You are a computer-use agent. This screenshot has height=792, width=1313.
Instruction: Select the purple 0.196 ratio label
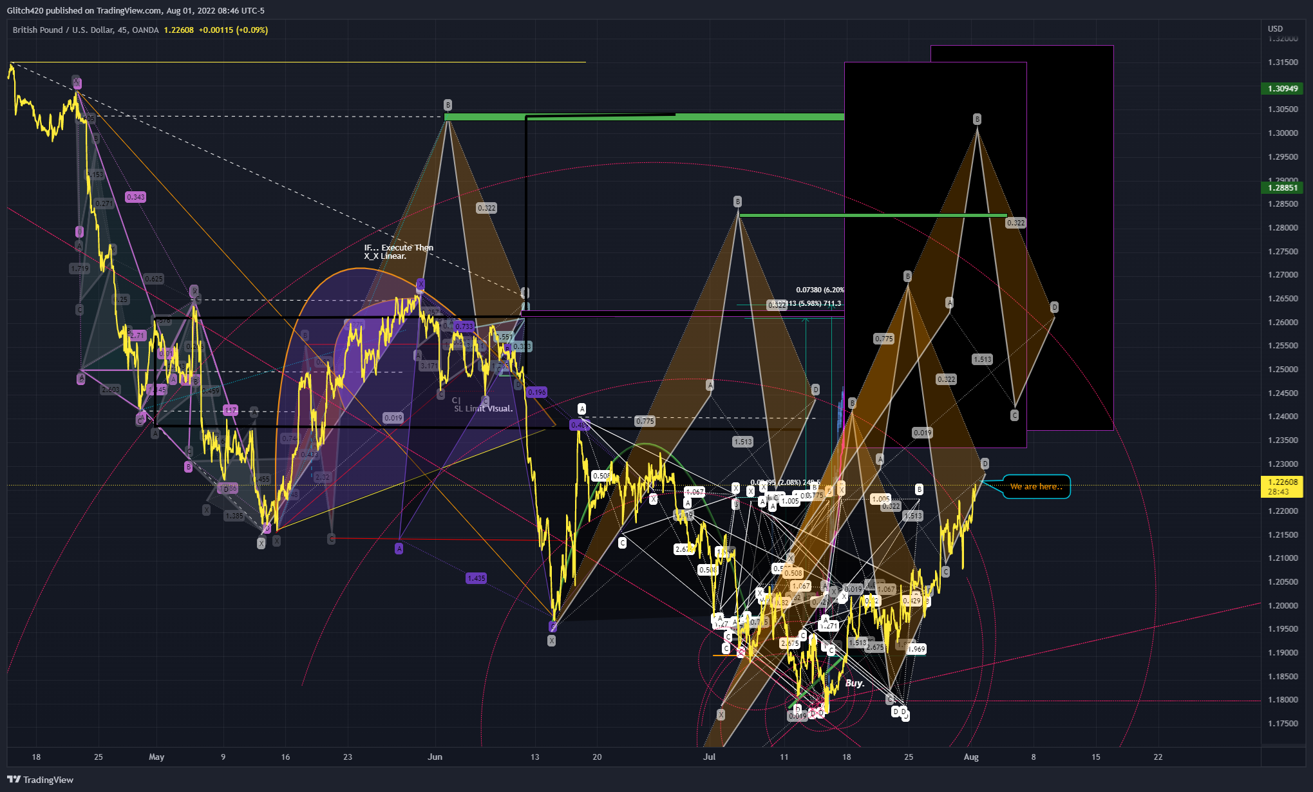point(536,392)
